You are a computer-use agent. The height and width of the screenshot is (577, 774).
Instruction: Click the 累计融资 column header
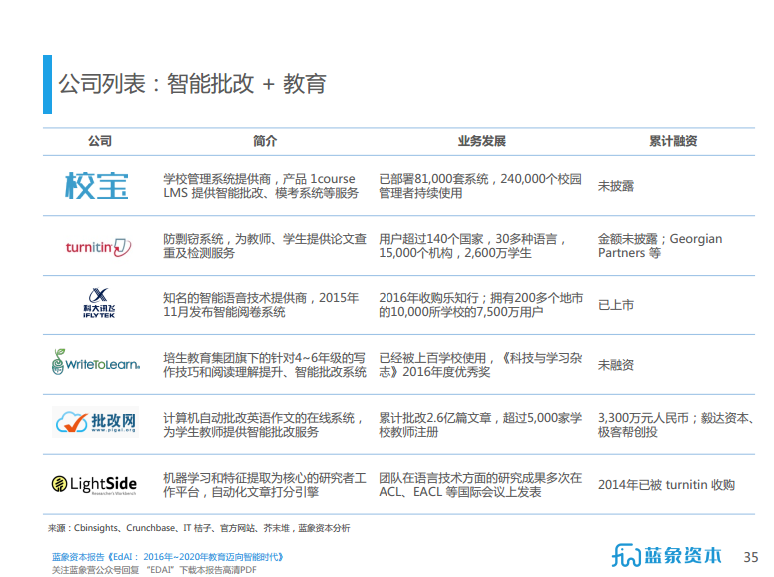[x=673, y=141]
